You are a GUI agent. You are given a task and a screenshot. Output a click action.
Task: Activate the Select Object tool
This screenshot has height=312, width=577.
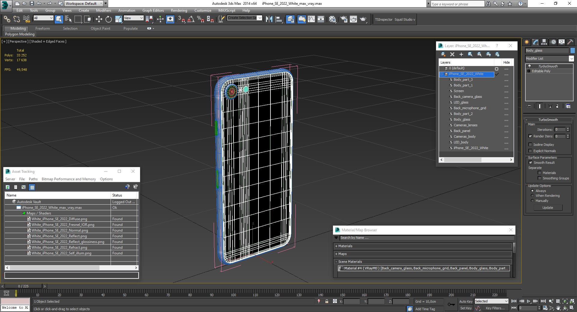59,19
